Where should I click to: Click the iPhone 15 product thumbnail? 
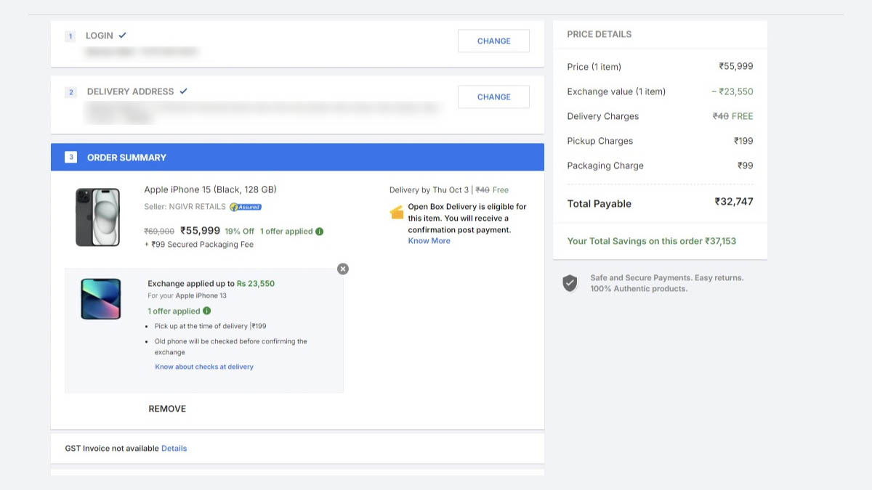(97, 216)
